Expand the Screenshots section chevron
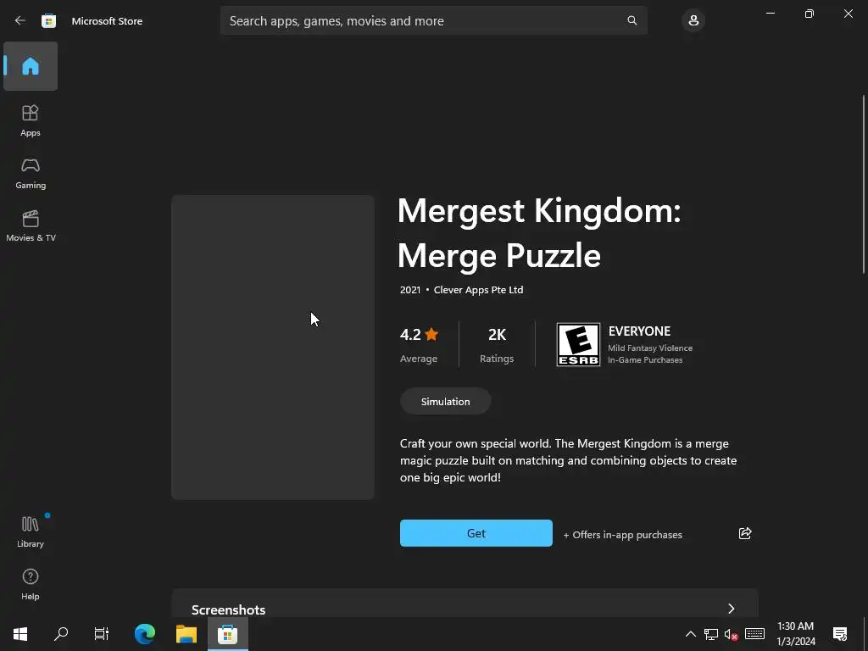The image size is (868, 651). [732, 609]
